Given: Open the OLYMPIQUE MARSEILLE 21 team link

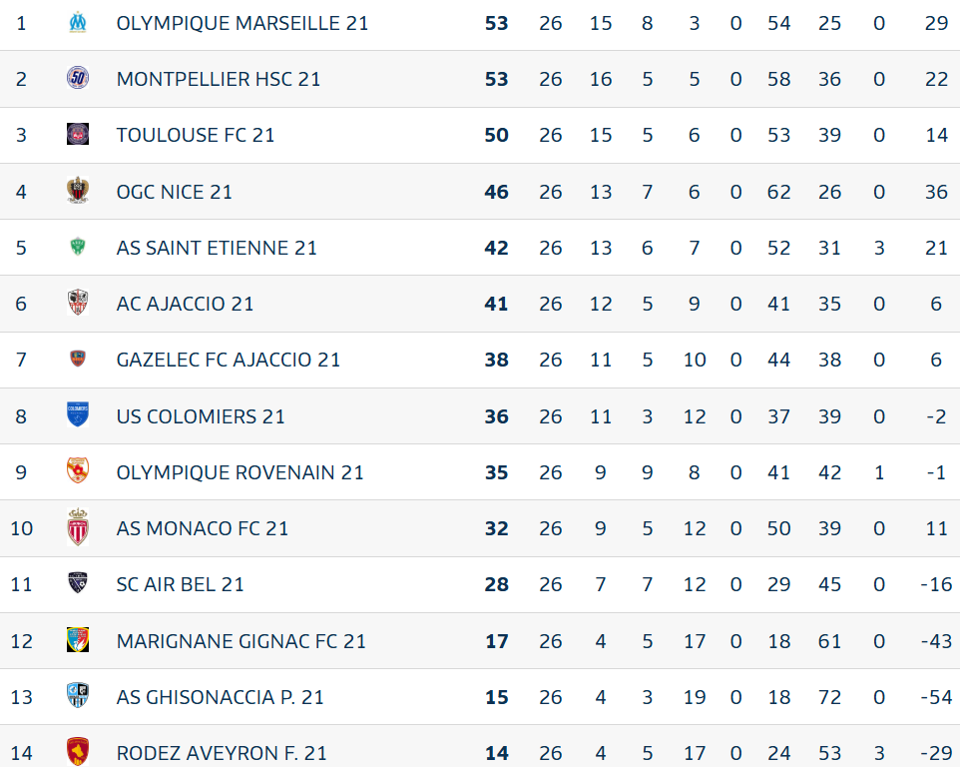Looking at the screenshot, I should [x=242, y=23].
